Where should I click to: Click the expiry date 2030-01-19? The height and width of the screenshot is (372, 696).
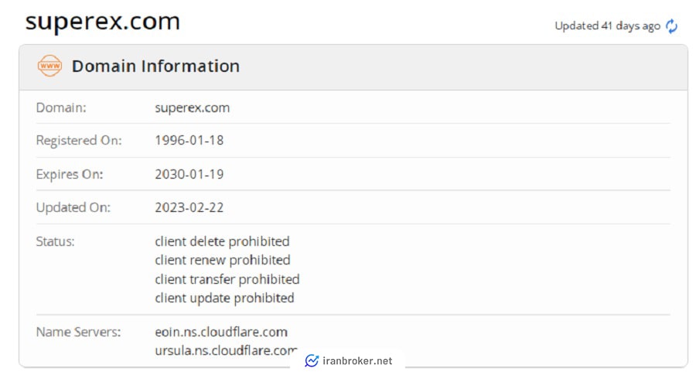point(189,174)
